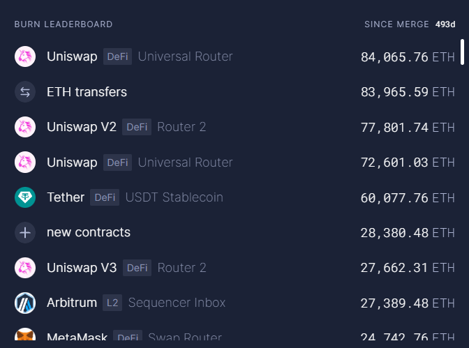The height and width of the screenshot is (348, 469).
Task: Toggle the Since Merge 493d time frame
Action: (410, 24)
